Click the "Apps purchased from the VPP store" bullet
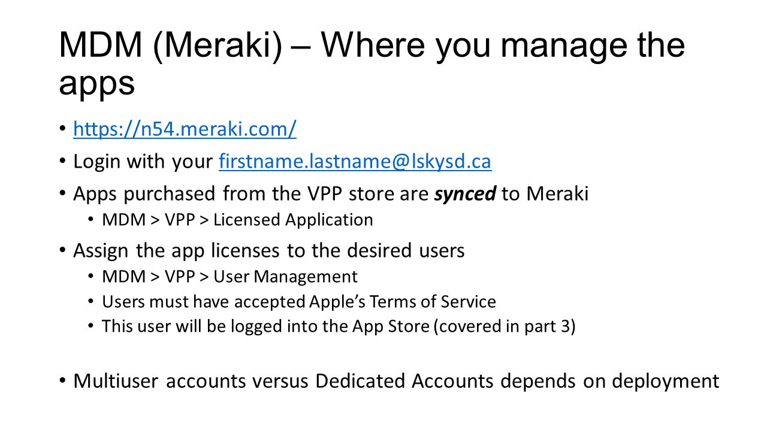The image size is (767, 431). [331, 195]
